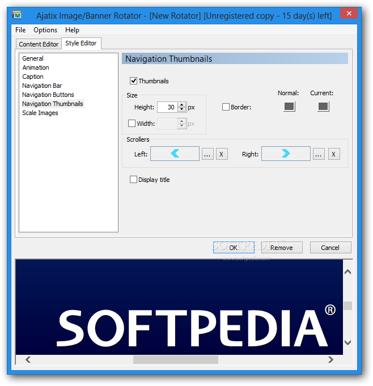Clear the Left scroller image

222,154
